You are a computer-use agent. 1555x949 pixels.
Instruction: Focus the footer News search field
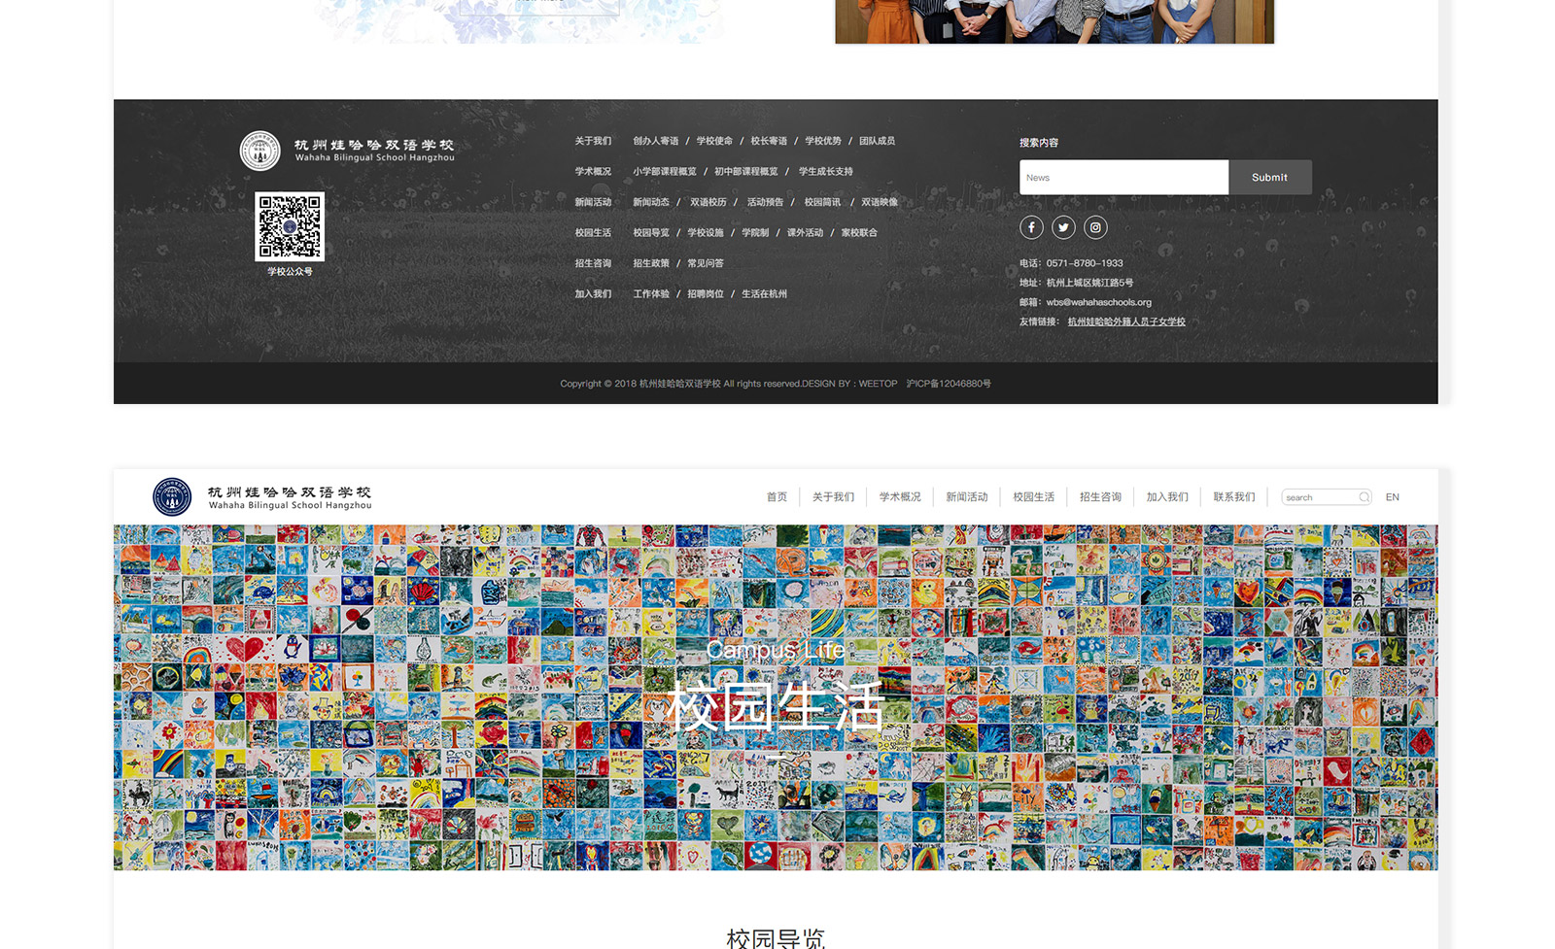[1123, 178]
